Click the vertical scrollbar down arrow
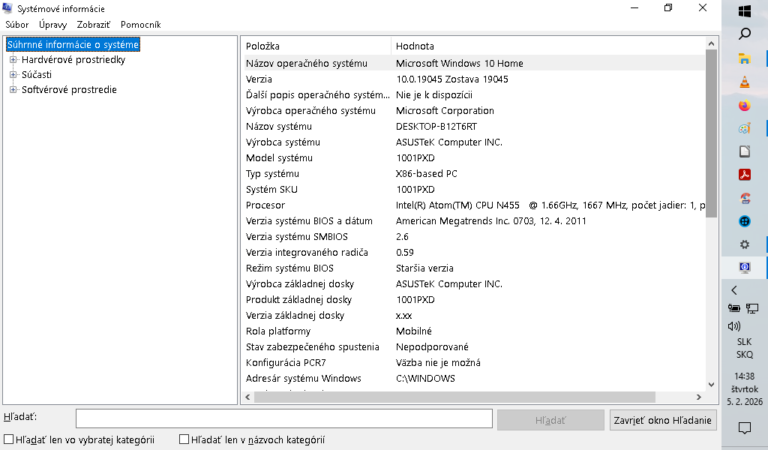This screenshot has height=450, width=768. 711,384
